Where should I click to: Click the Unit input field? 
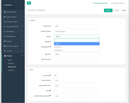(77, 91)
